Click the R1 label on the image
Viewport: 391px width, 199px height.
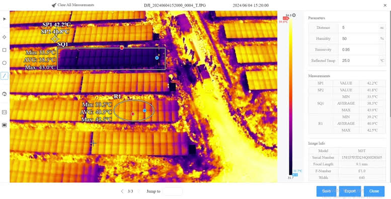[117, 96]
